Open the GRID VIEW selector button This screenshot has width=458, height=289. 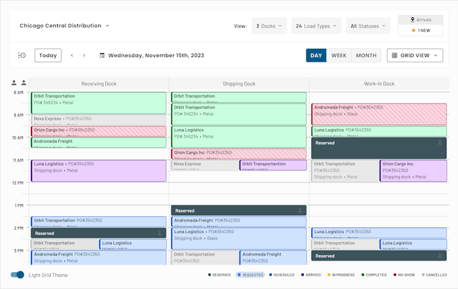(415, 55)
